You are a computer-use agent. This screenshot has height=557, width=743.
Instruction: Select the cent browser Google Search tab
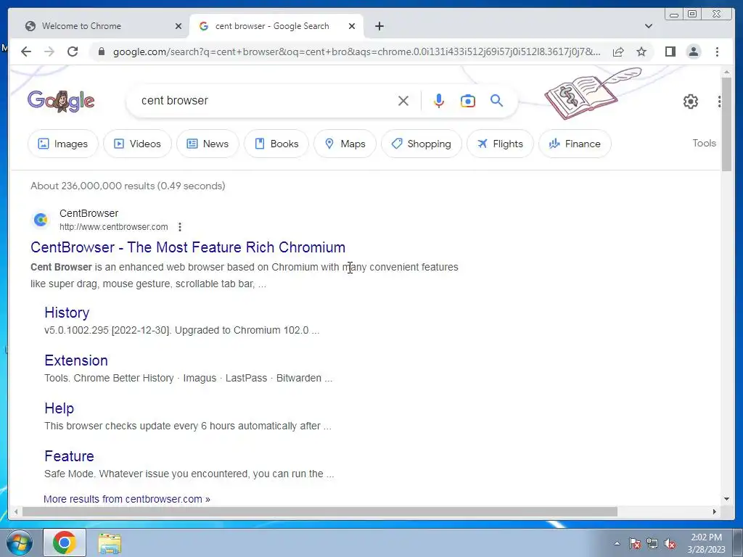click(x=276, y=26)
